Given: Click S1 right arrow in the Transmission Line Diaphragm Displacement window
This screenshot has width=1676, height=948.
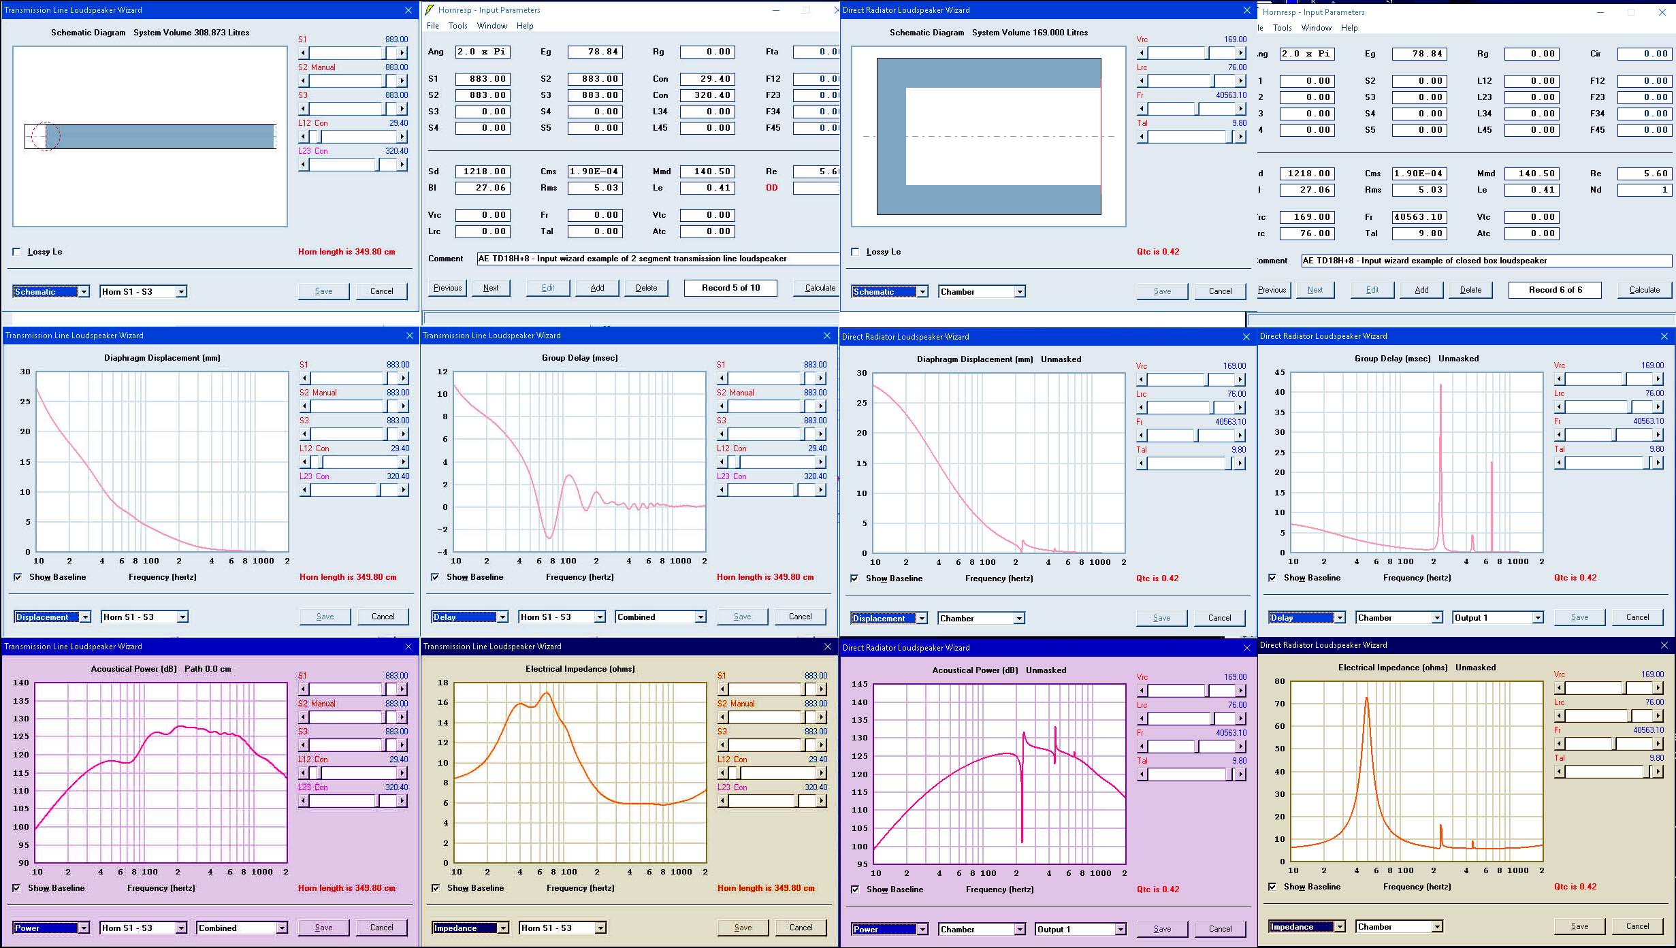Looking at the screenshot, I should pos(404,378).
